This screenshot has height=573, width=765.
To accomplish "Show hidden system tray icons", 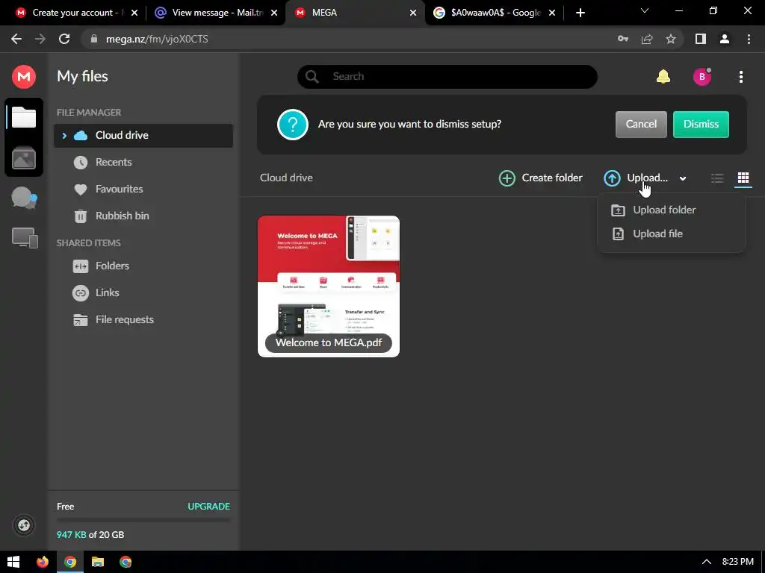I will point(706,562).
